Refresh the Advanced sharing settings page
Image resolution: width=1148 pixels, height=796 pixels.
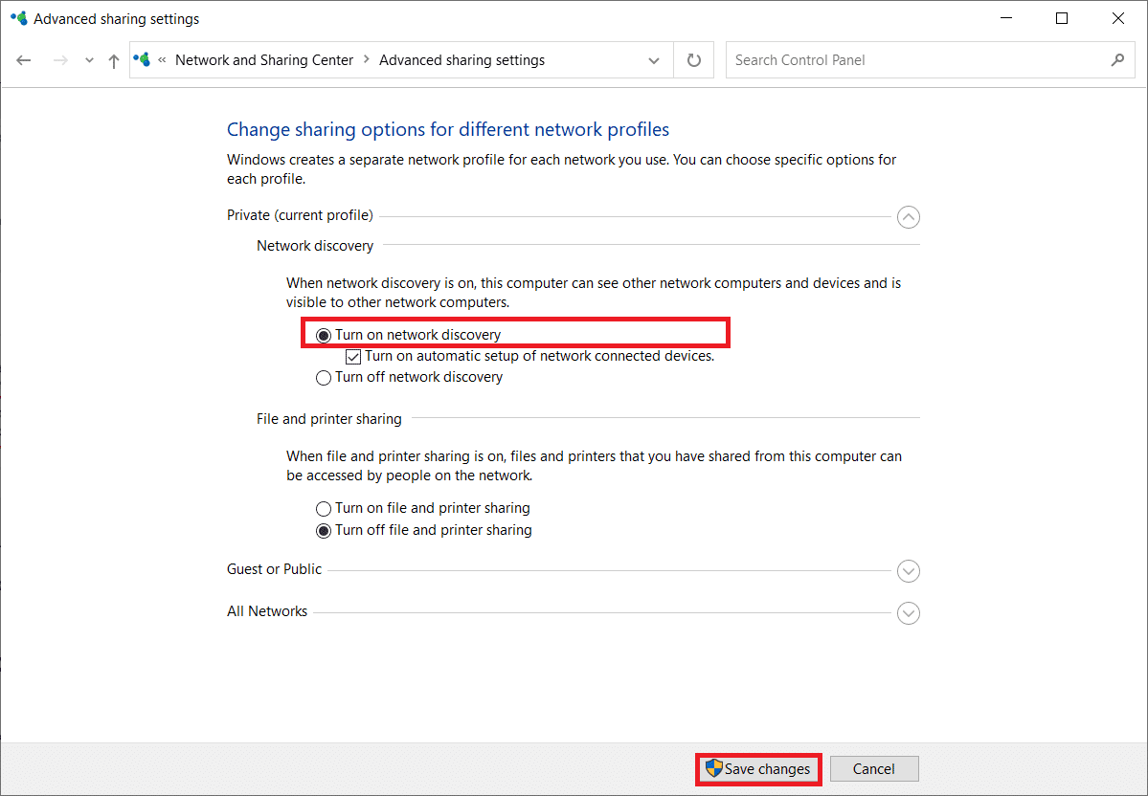693,60
